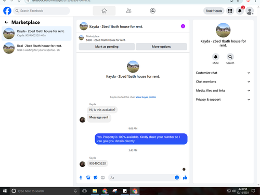Click the Mark as pending button
The image size is (260, 195).
coord(107,47)
